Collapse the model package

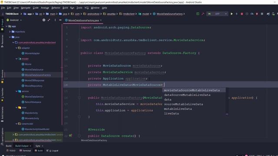coord(17,59)
